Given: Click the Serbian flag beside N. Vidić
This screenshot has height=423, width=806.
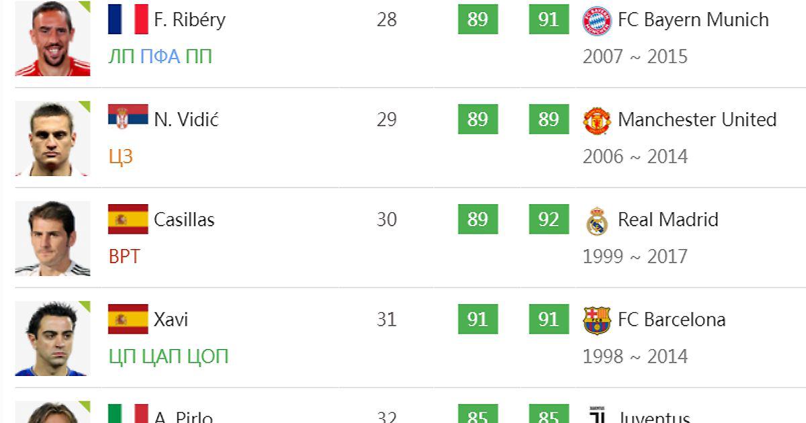Looking at the screenshot, I should pyautogui.click(x=128, y=117).
